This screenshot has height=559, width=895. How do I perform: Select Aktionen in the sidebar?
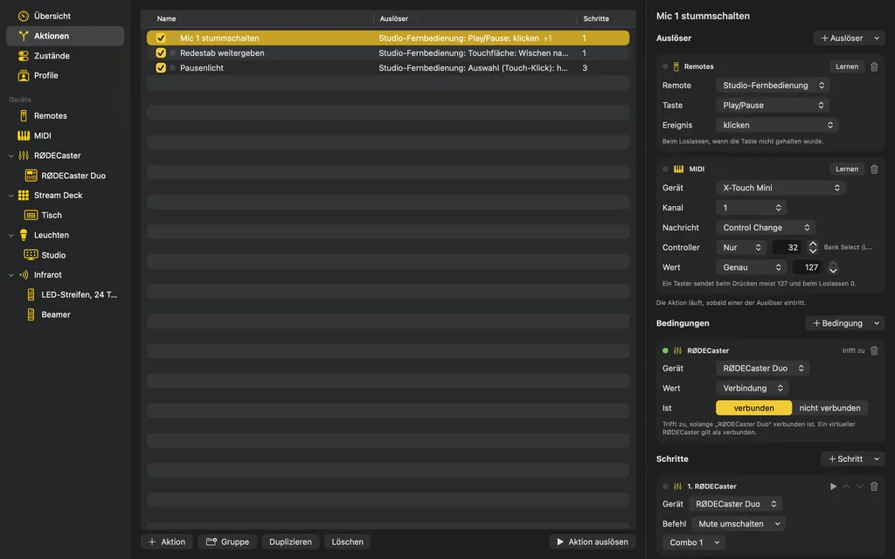(x=65, y=36)
